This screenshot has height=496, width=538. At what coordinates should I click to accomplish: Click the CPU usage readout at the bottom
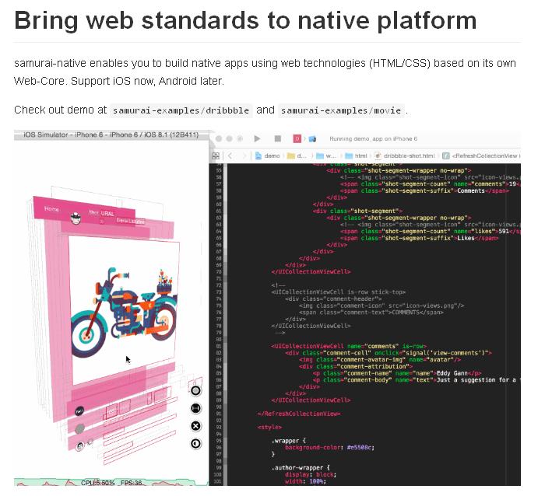point(97,483)
